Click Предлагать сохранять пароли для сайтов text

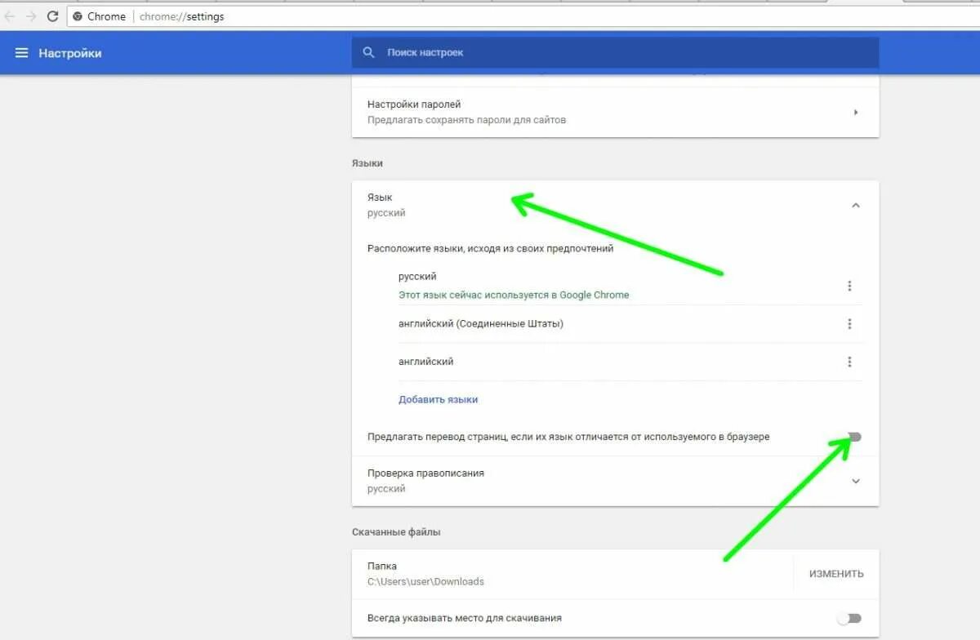466,120
